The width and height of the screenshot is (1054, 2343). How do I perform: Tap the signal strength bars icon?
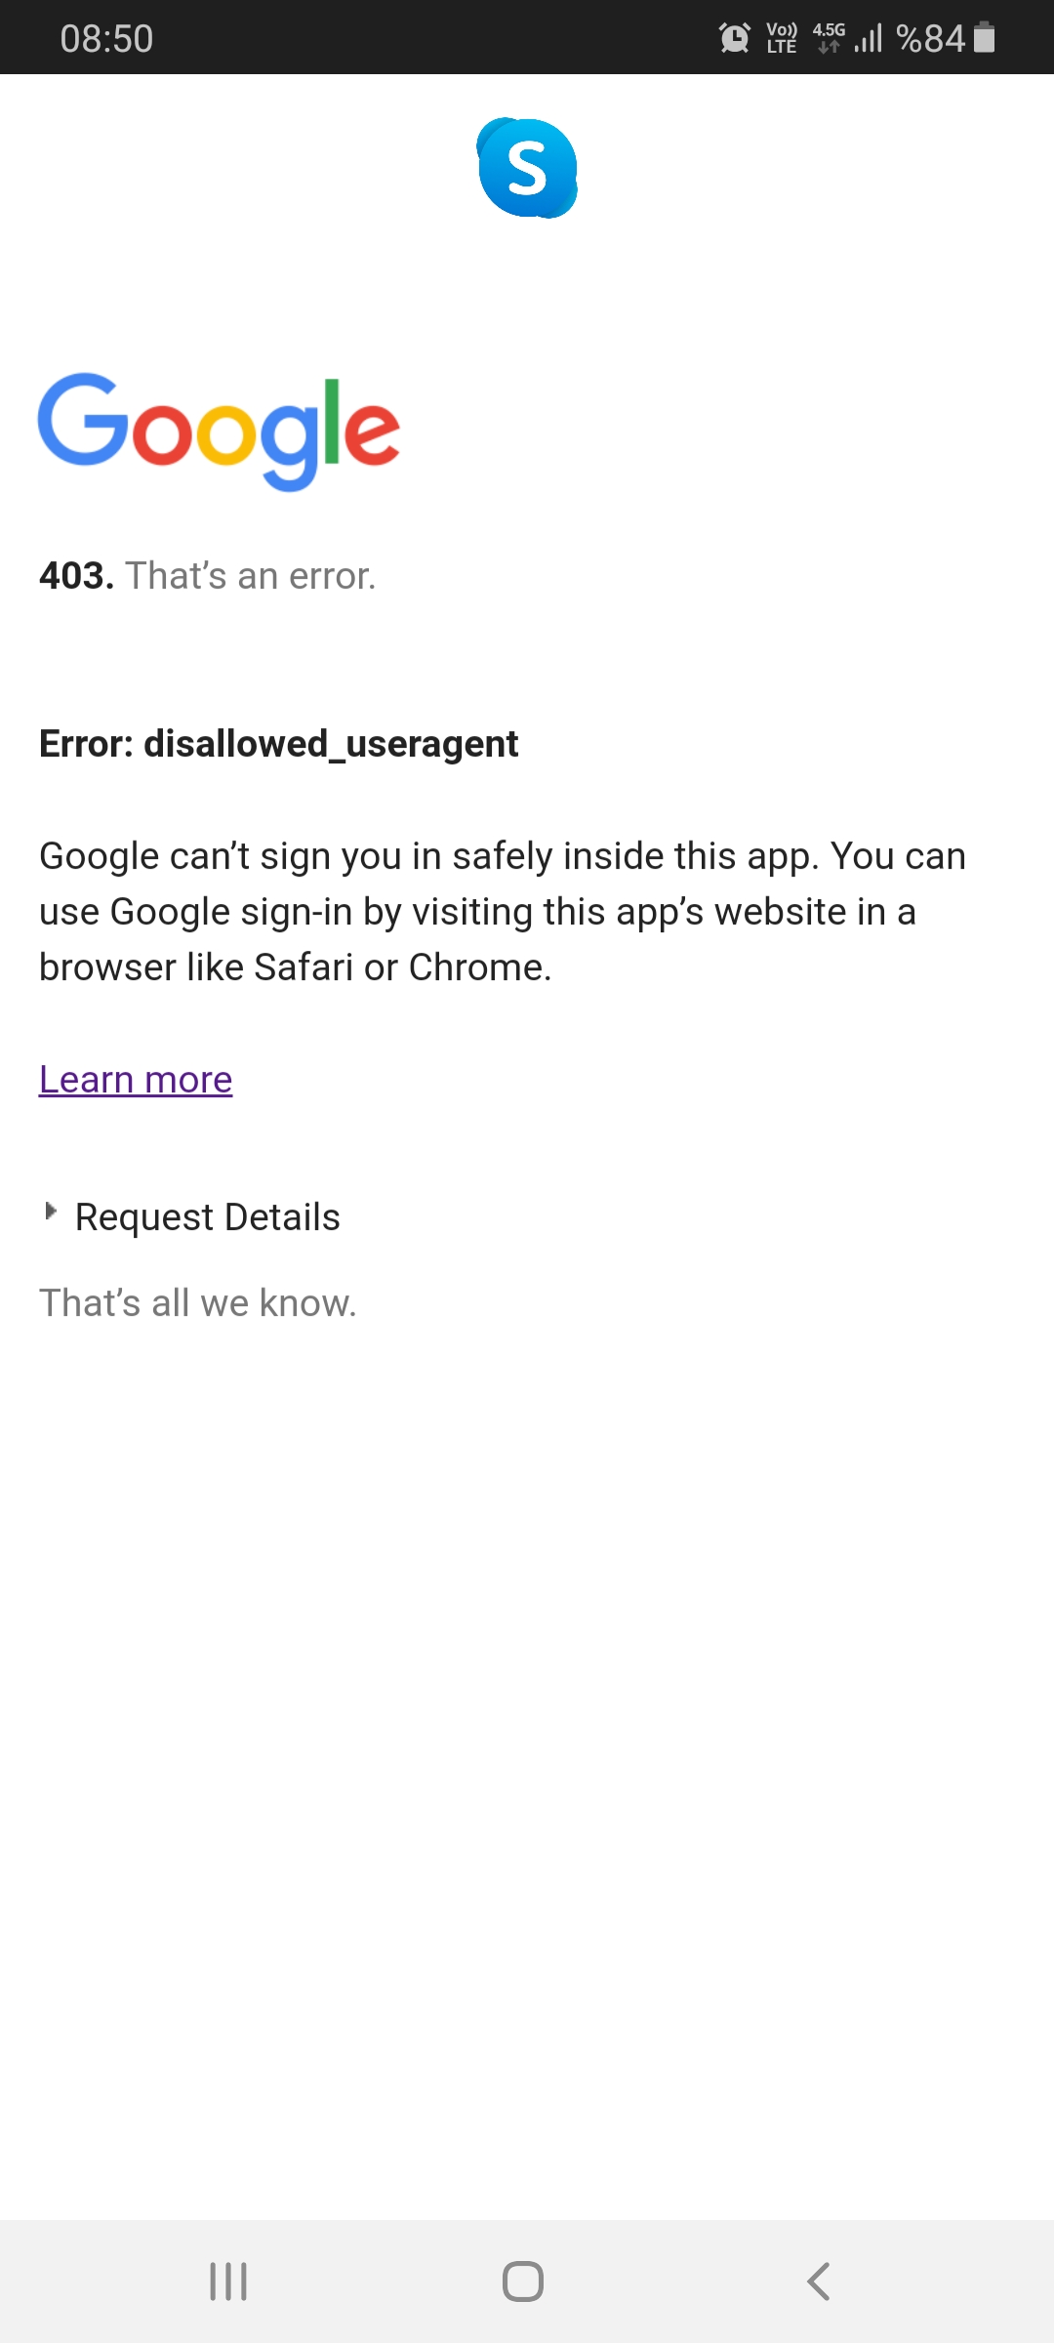[869, 38]
